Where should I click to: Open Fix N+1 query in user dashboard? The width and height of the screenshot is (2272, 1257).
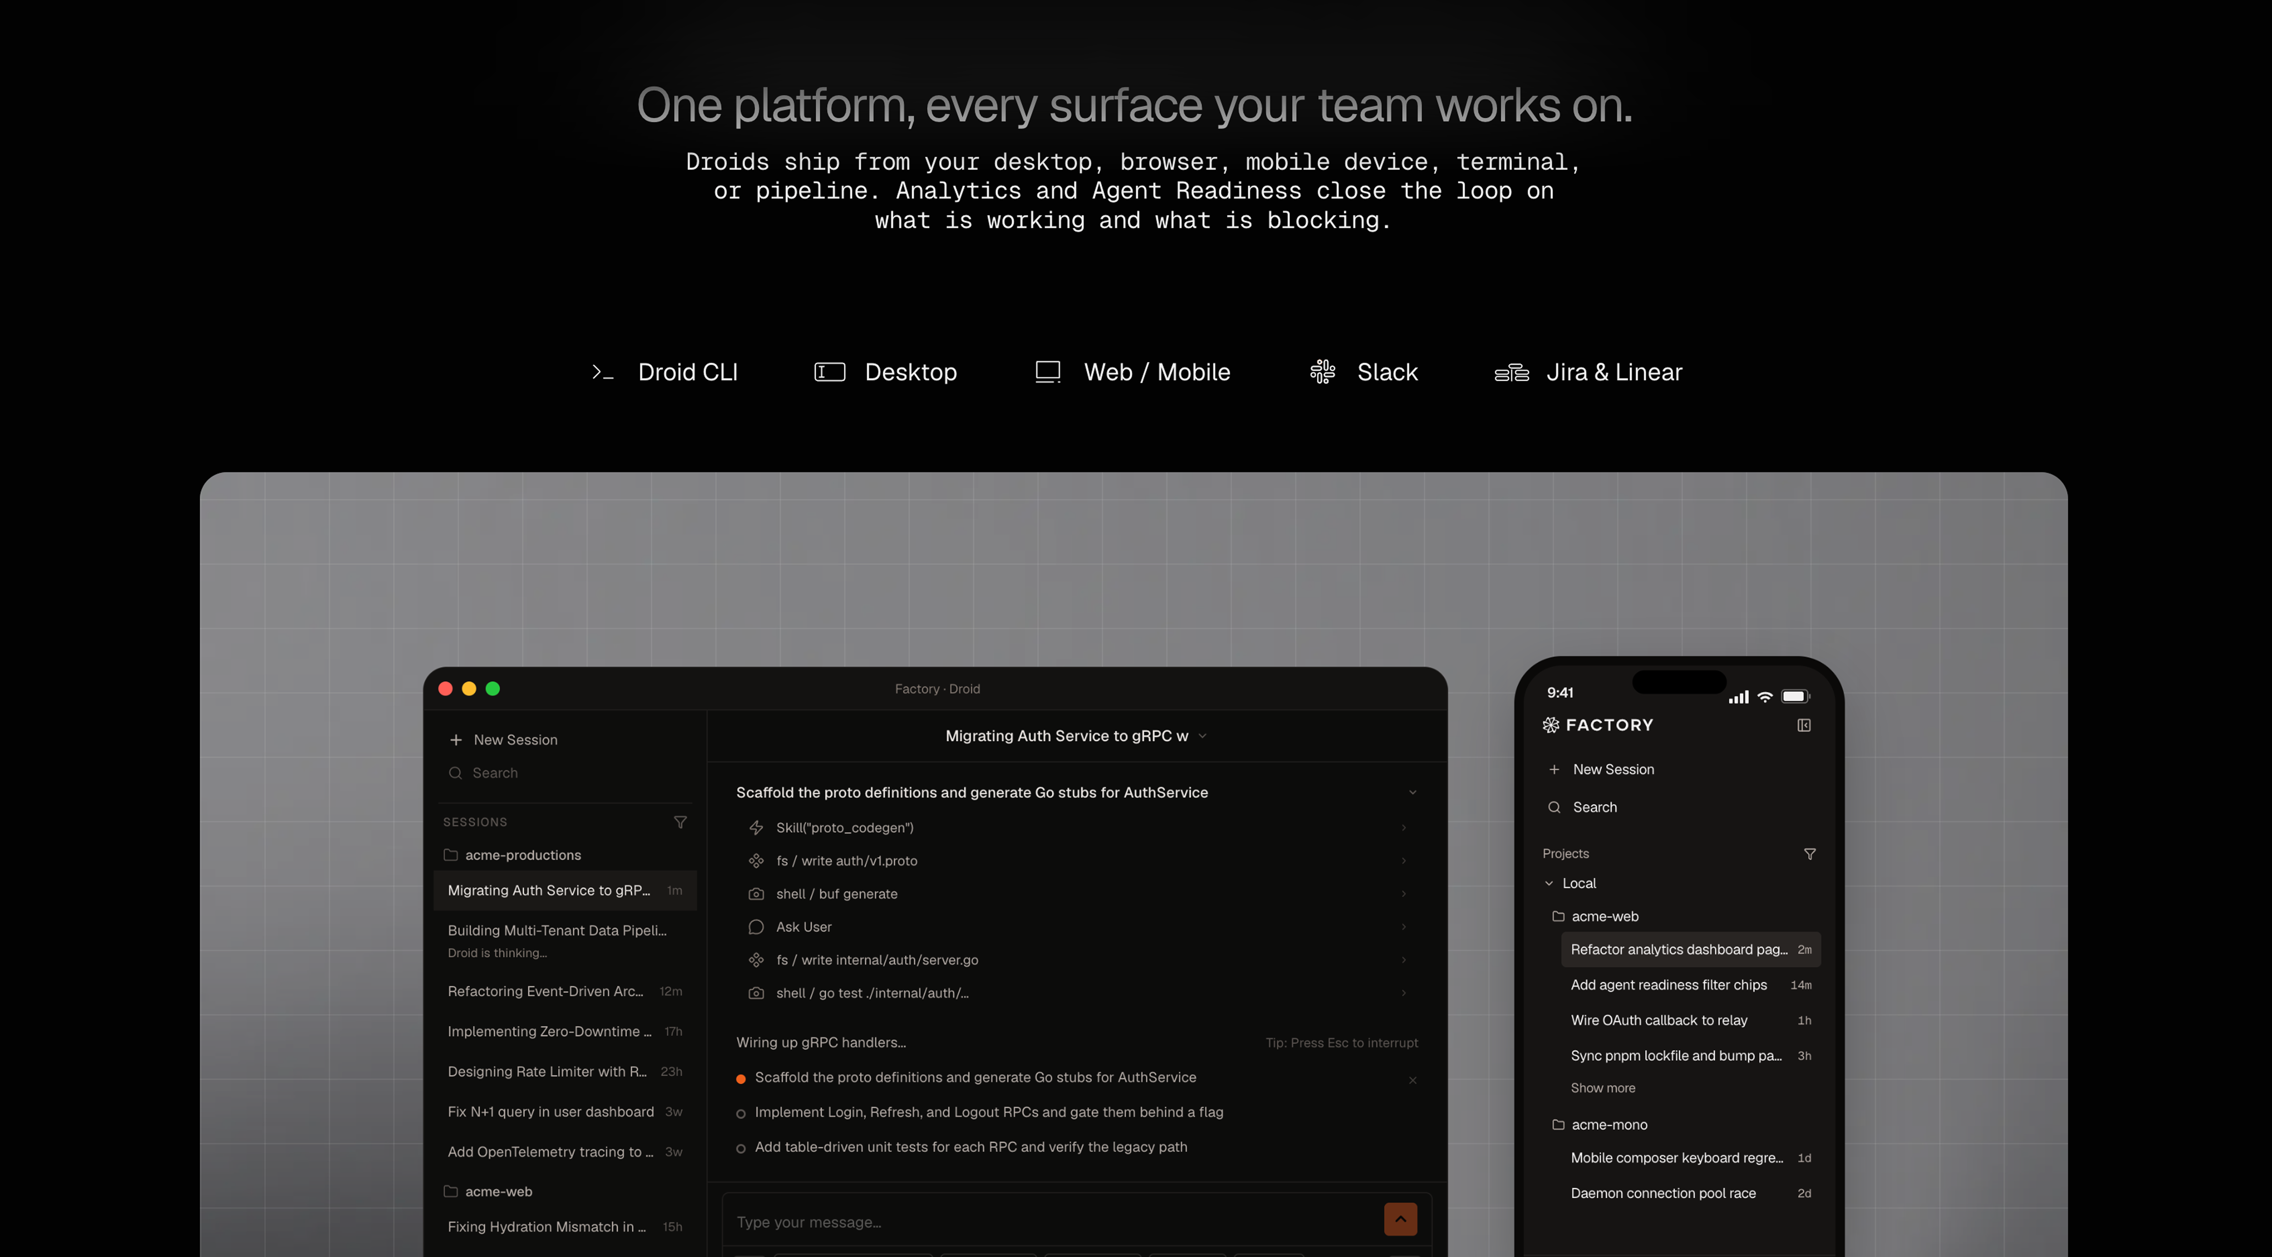(x=565, y=1111)
